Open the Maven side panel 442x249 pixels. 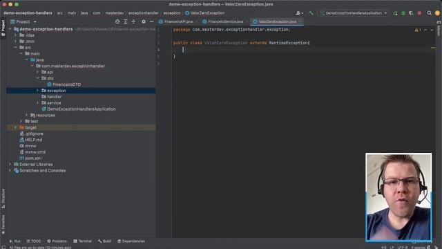[x=439, y=28]
